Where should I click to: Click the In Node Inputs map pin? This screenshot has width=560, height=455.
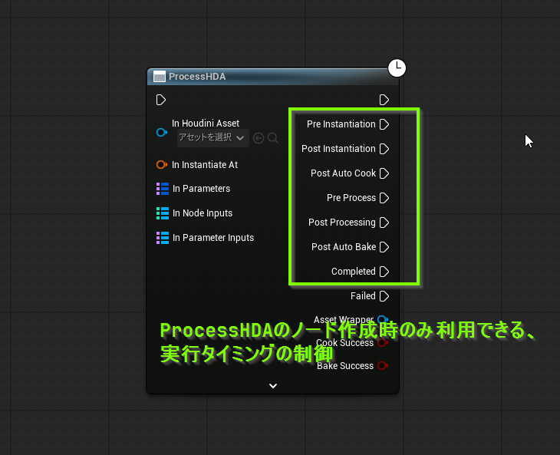click(163, 213)
